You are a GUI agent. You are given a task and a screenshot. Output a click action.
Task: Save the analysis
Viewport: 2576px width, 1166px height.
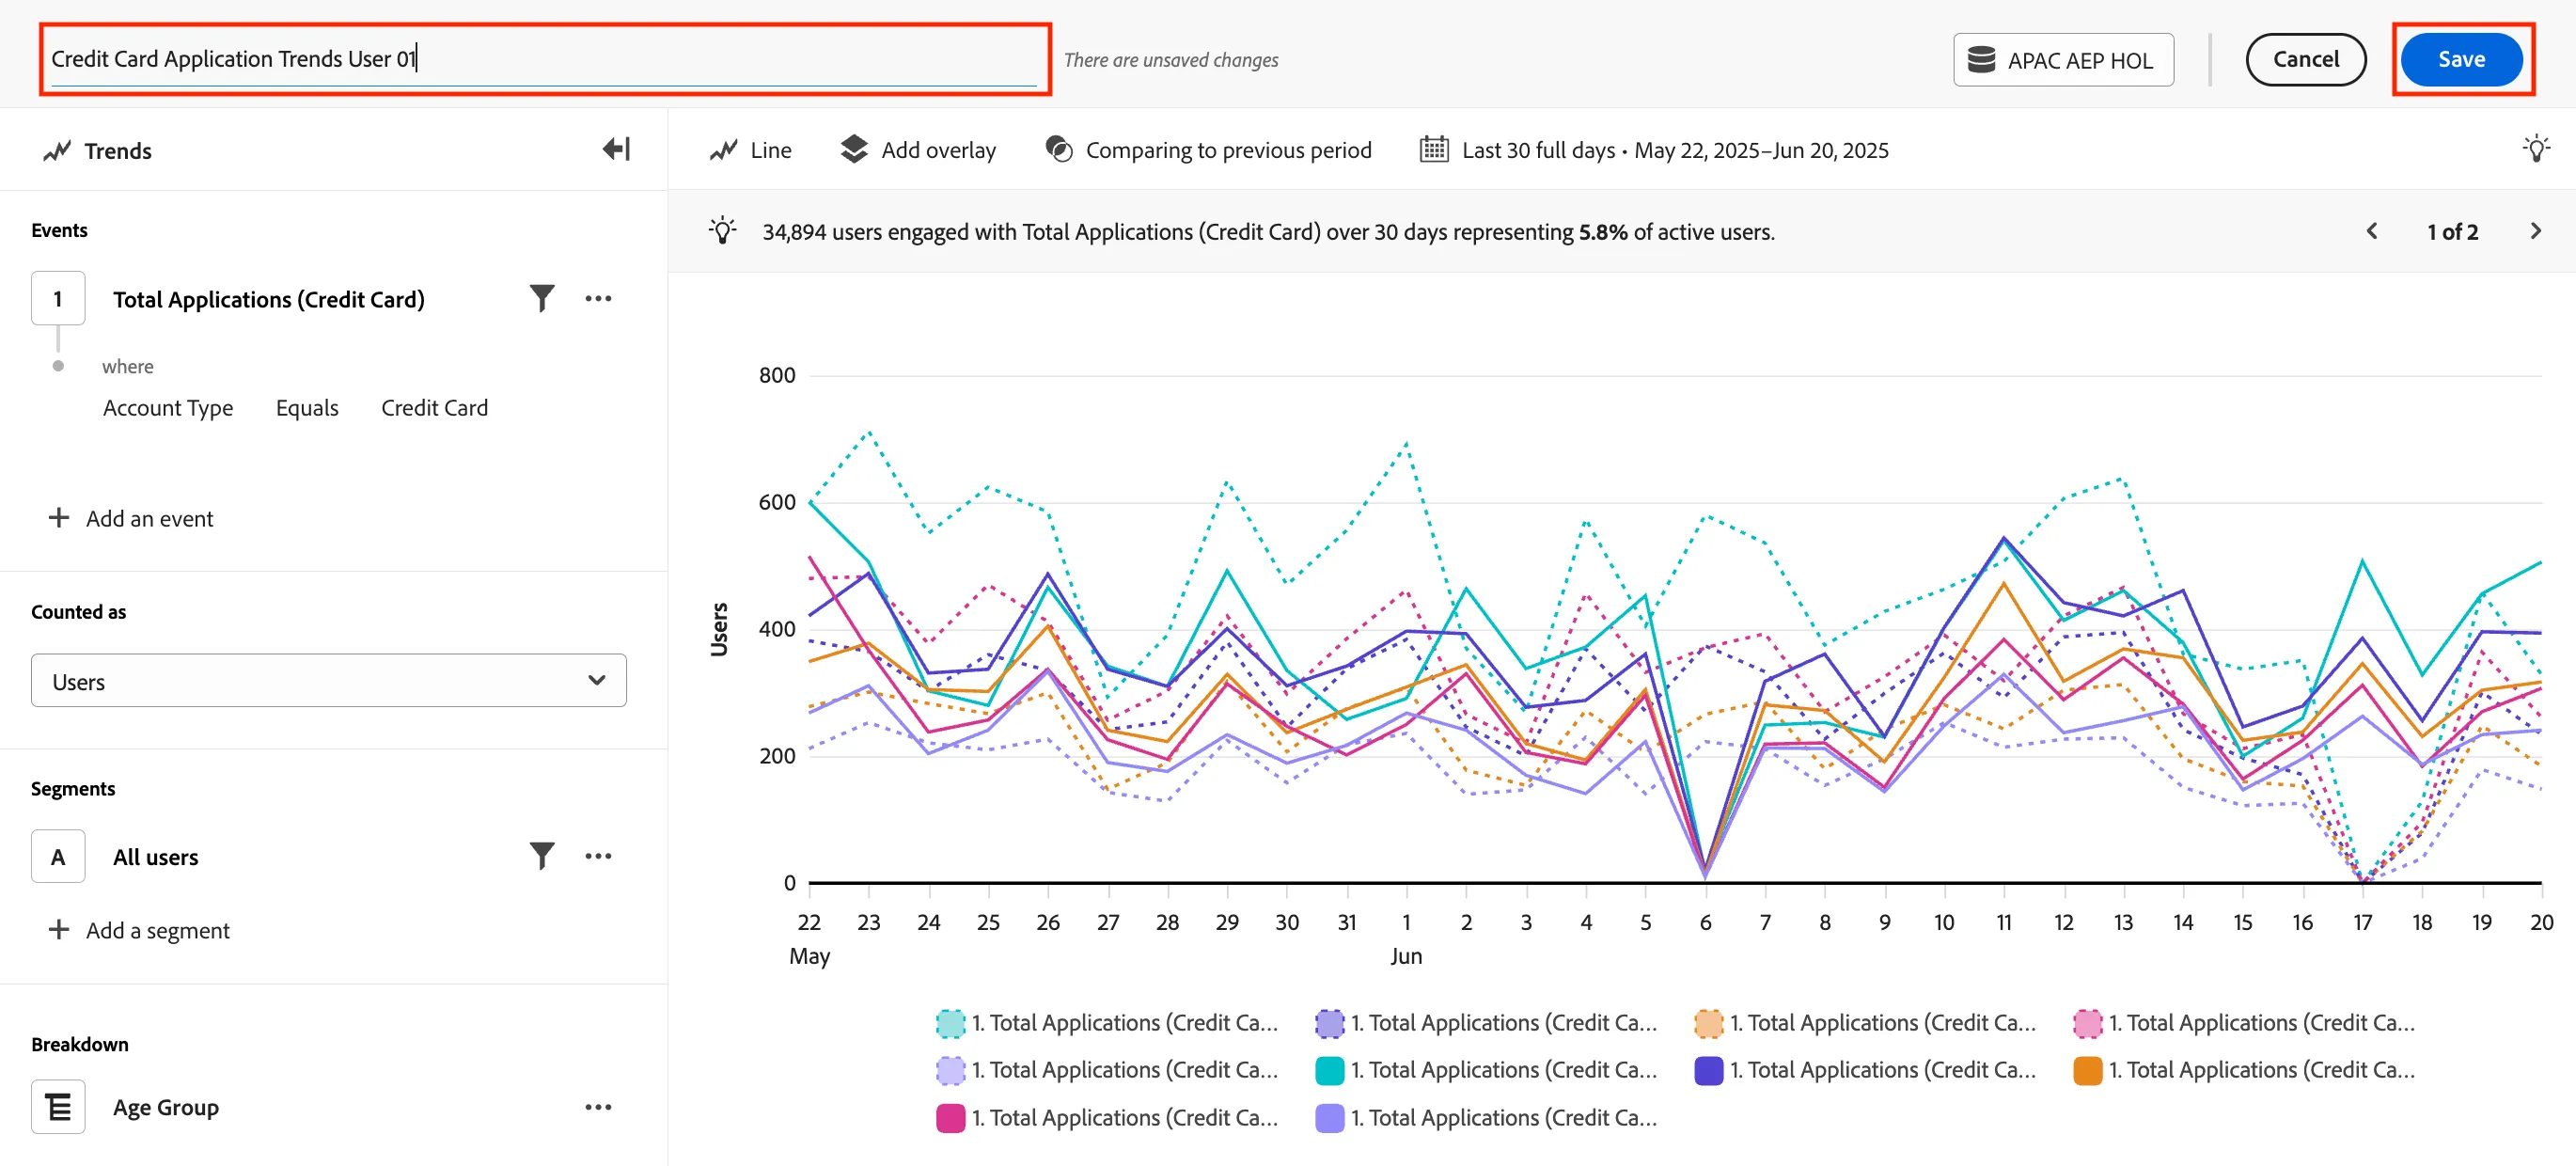coord(2460,60)
